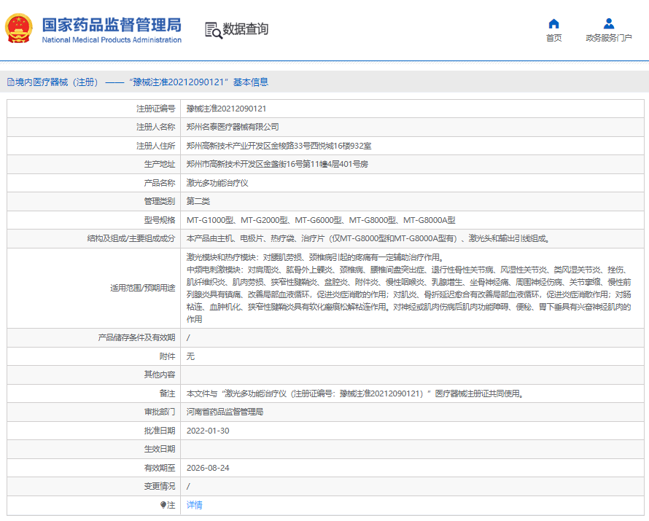649x521 pixels.
Task: Click the 数据查询 heading text
Action: tap(246, 29)
